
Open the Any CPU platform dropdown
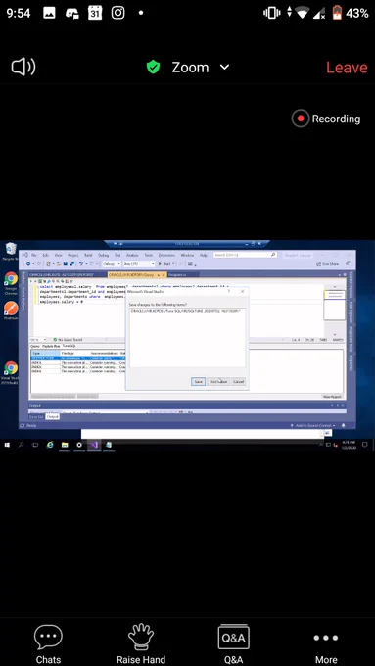coord(138,263)
